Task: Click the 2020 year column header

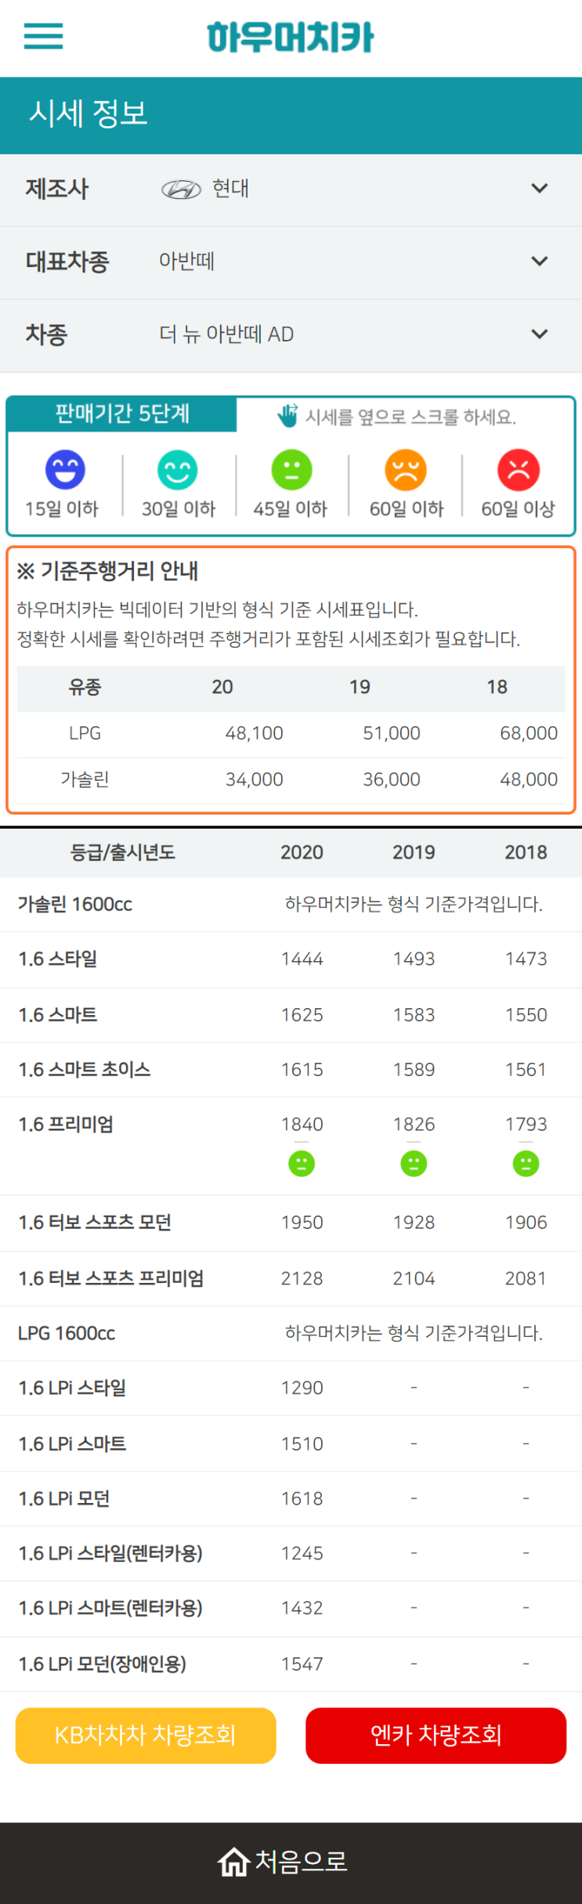Action: point(302,852)
